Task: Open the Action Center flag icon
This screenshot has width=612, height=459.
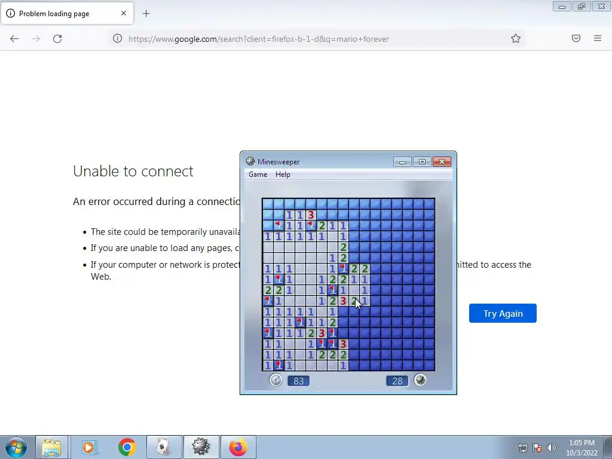Action: [537, 448]
